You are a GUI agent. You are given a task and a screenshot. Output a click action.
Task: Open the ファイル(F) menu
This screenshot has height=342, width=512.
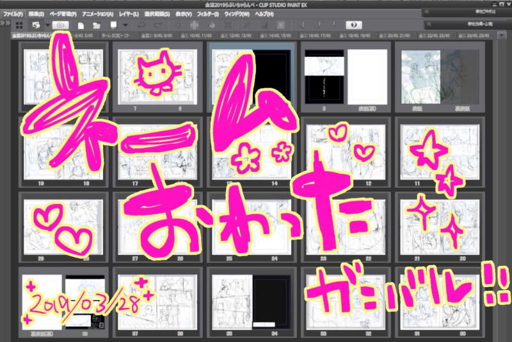[13, 14]
